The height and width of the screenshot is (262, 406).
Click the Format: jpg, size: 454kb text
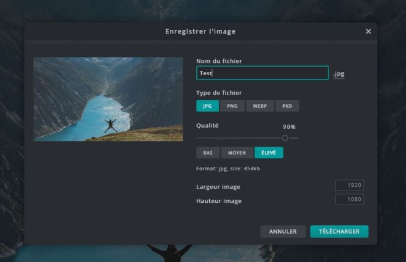228,169
